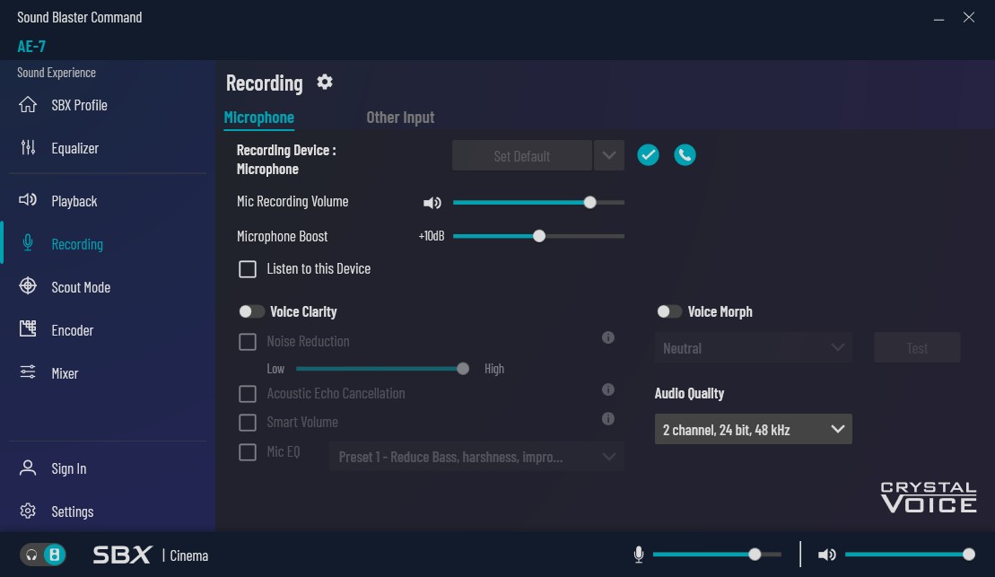Mute the speaker output in bottom bar
Image resolution: width=995 pixels, height=577 pixels.
tap(827, 555)
